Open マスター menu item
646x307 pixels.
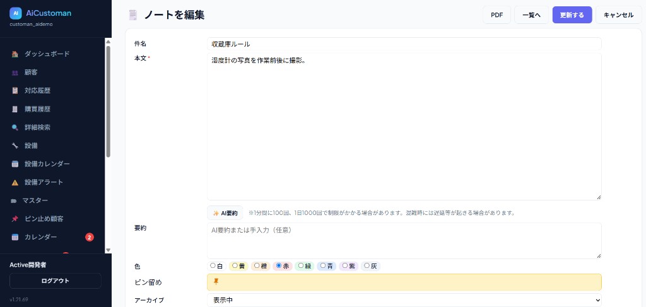[x=35, y=200]
